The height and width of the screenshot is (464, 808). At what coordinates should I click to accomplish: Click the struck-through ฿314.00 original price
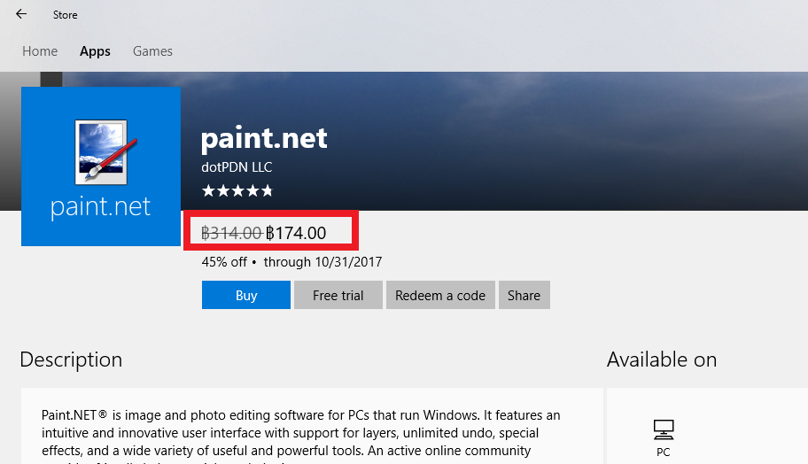click(x=232, y=233)
